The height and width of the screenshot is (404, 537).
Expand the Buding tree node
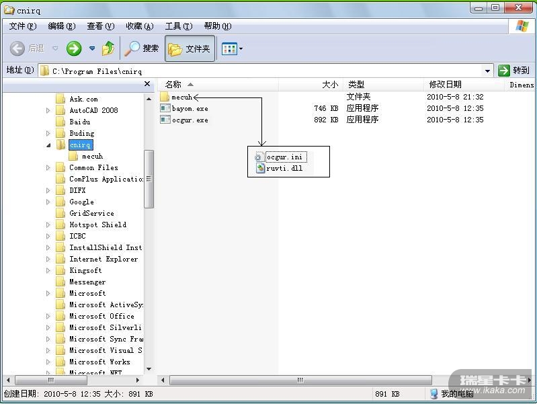click(x=48, y=133)
